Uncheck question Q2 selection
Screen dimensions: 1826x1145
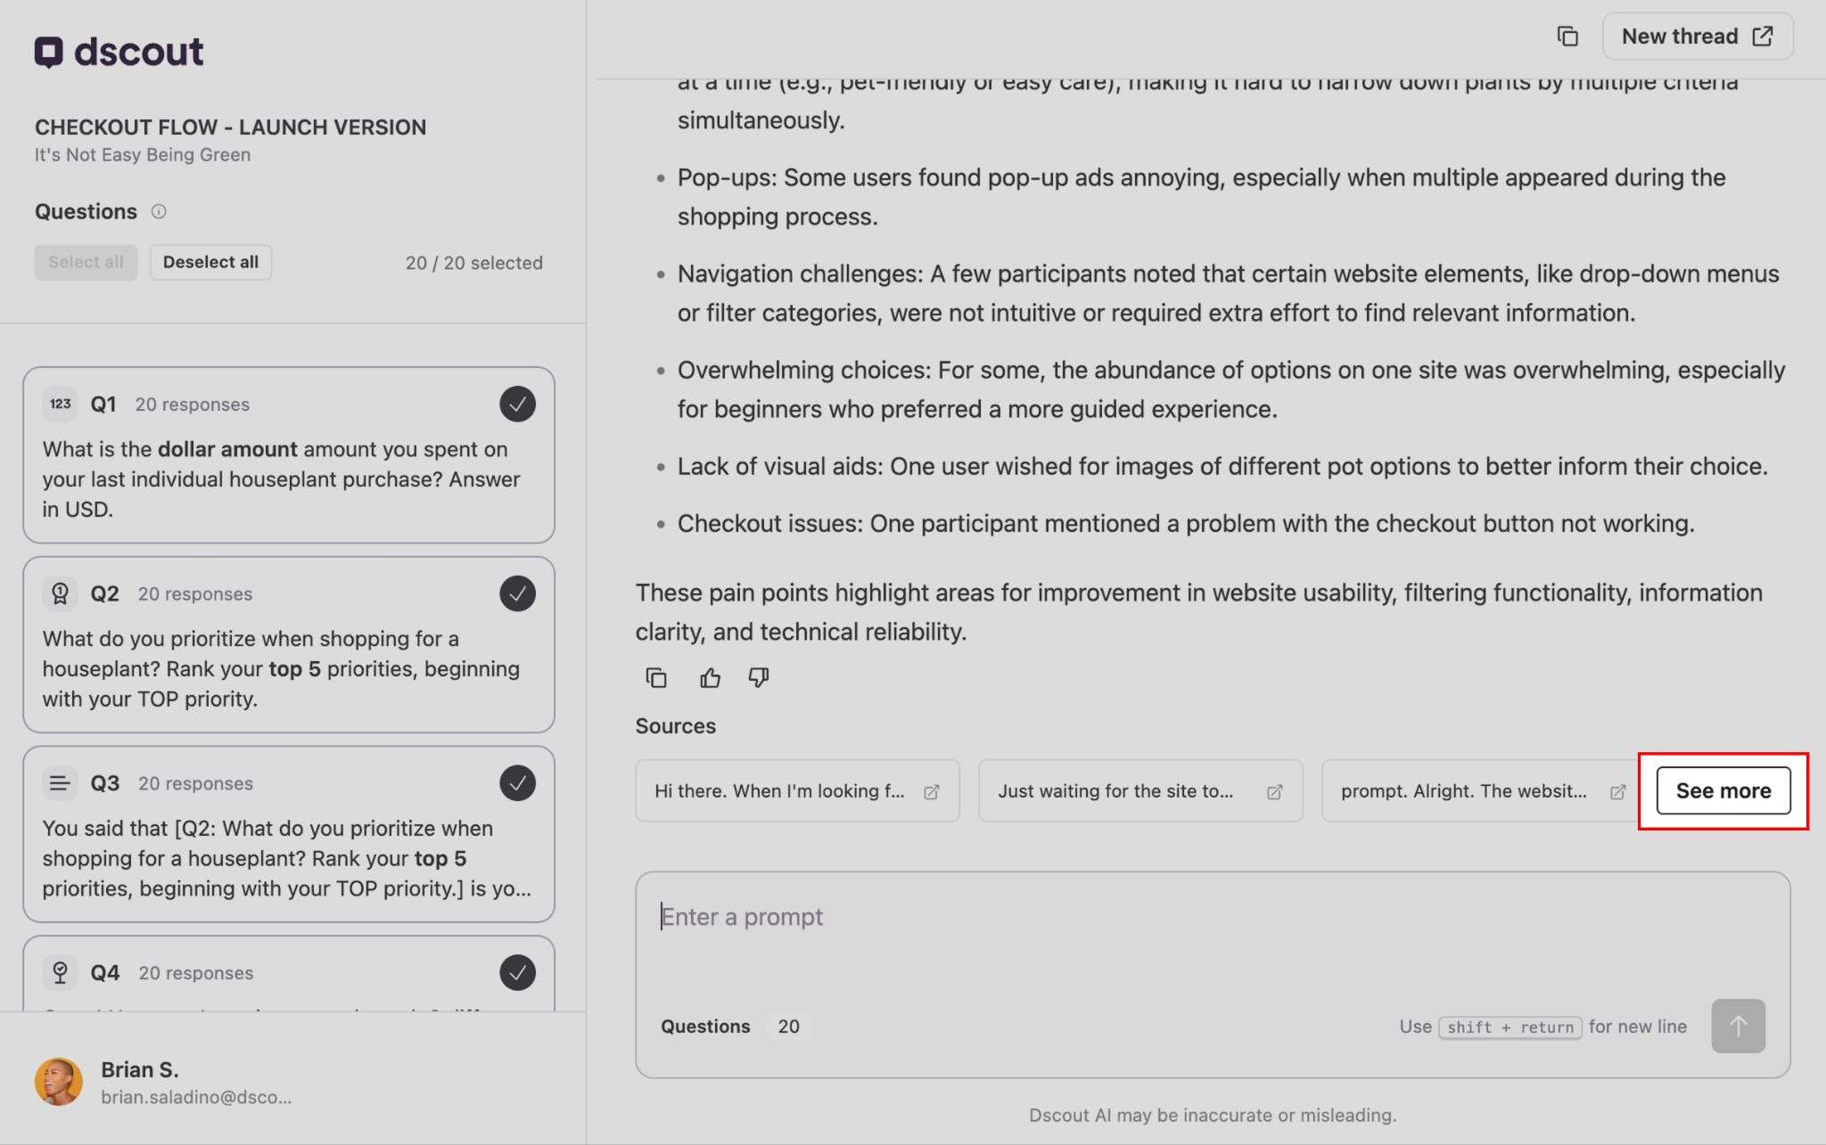[517, 593]
